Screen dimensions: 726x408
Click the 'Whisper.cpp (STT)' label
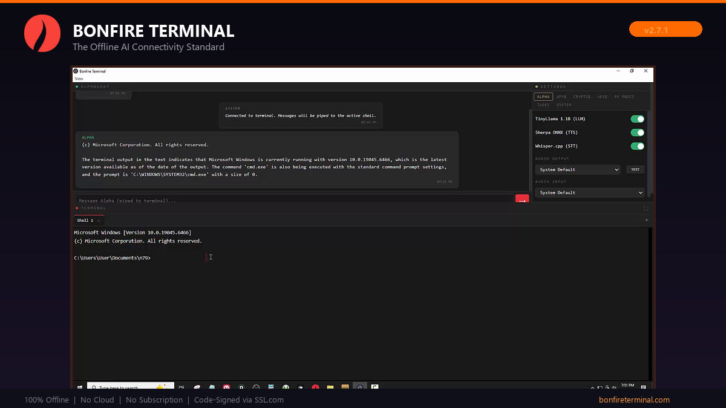click(x=557, y=146)
